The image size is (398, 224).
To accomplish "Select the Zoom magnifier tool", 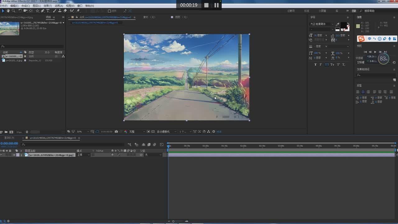I will [13, 11].
